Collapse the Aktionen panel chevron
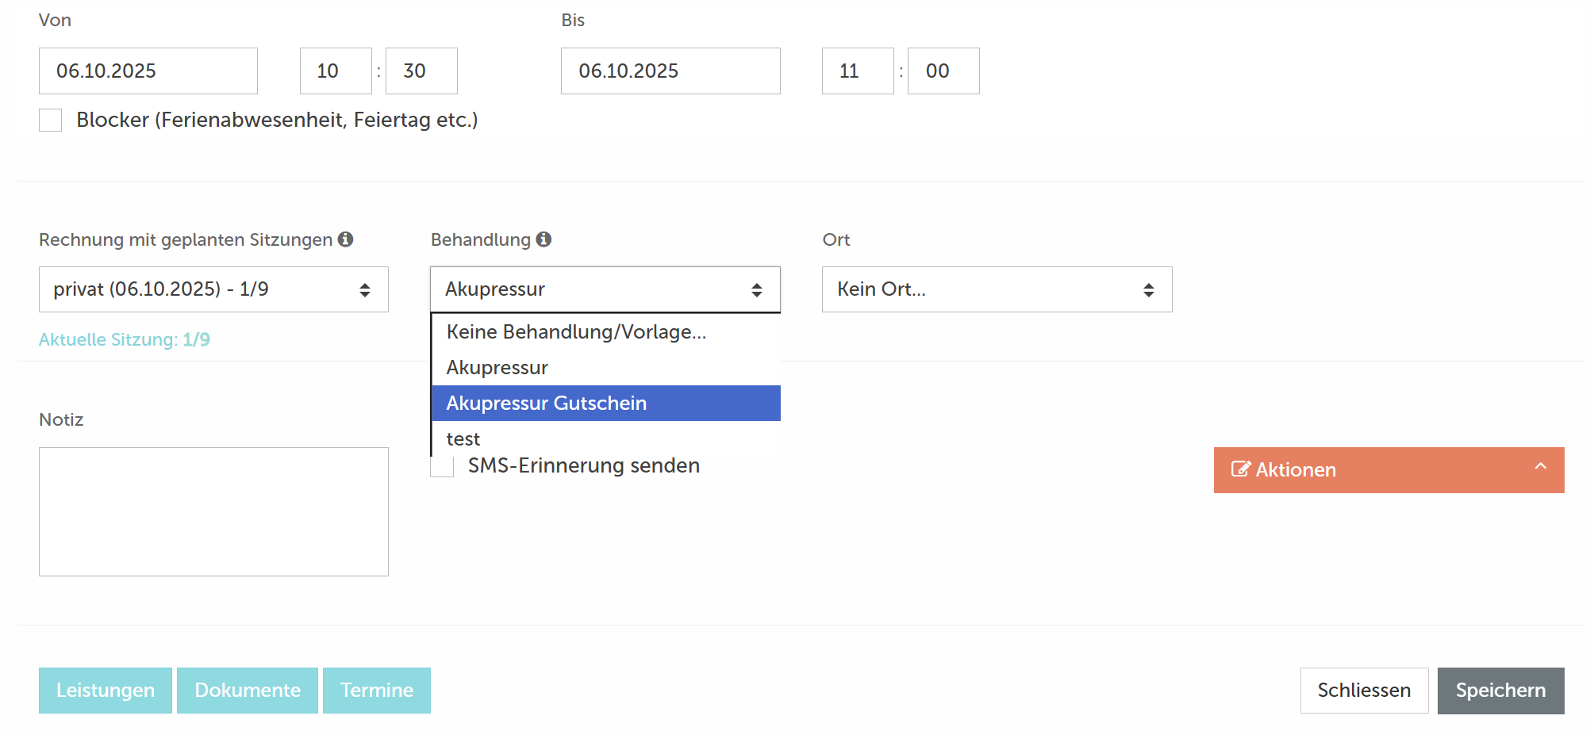This screenshot has width=1594, height=731. [x=1540, y=467]
